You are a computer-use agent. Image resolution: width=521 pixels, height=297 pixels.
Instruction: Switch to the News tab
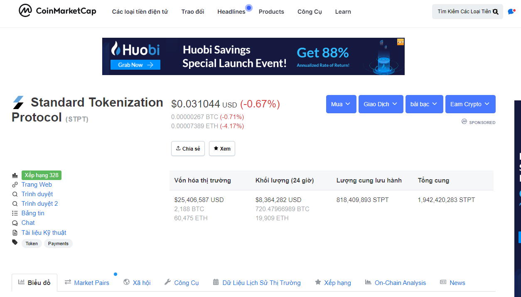pos(452,282)
